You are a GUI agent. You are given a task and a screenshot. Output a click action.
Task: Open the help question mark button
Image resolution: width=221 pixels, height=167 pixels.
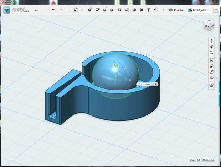point(216,10)
